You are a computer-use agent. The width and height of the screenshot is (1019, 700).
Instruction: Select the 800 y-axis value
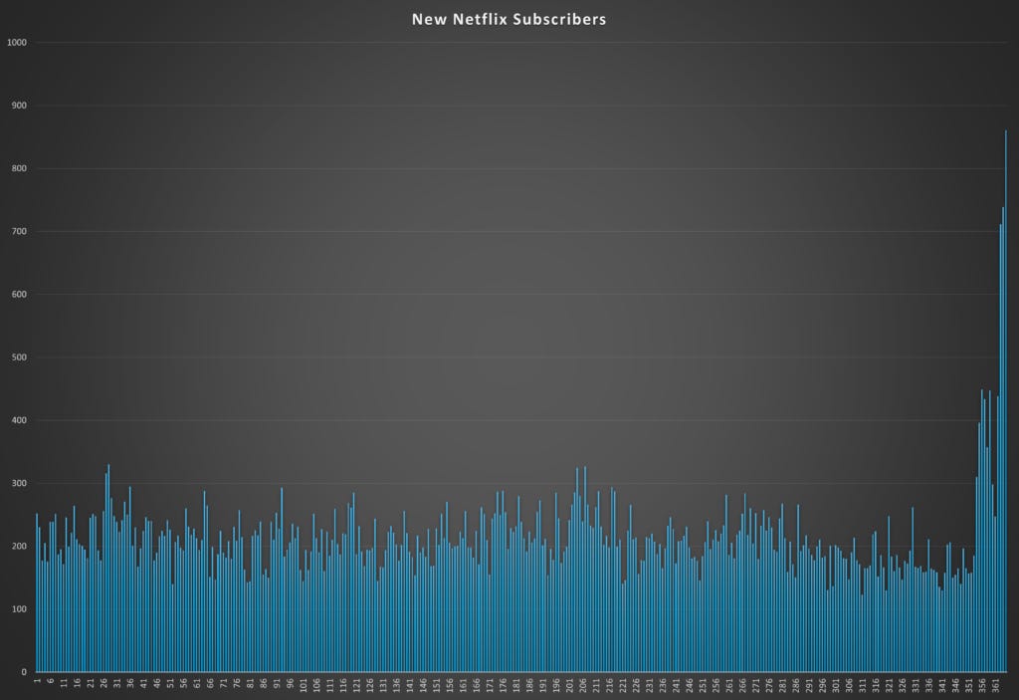point(19,168)
